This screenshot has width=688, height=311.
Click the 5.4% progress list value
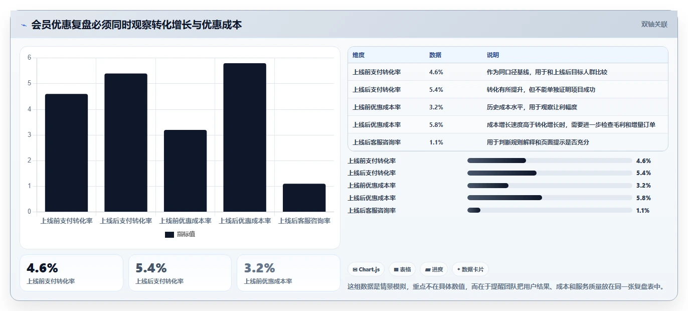643,173
